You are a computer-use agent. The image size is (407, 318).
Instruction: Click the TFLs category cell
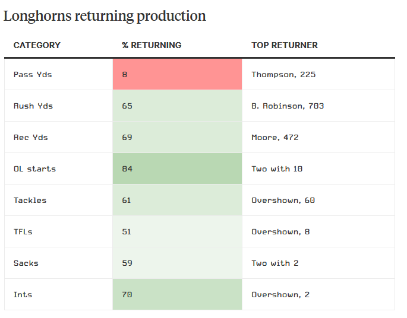pyautogui.click(x=23, y=232)
